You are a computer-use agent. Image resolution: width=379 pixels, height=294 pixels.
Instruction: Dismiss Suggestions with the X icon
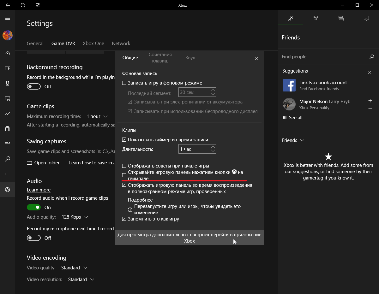pos(370,73)
